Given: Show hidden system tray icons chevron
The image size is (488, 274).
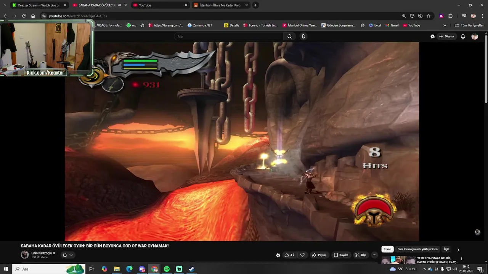Looking at the screenshot, I should tap(424, 269).
